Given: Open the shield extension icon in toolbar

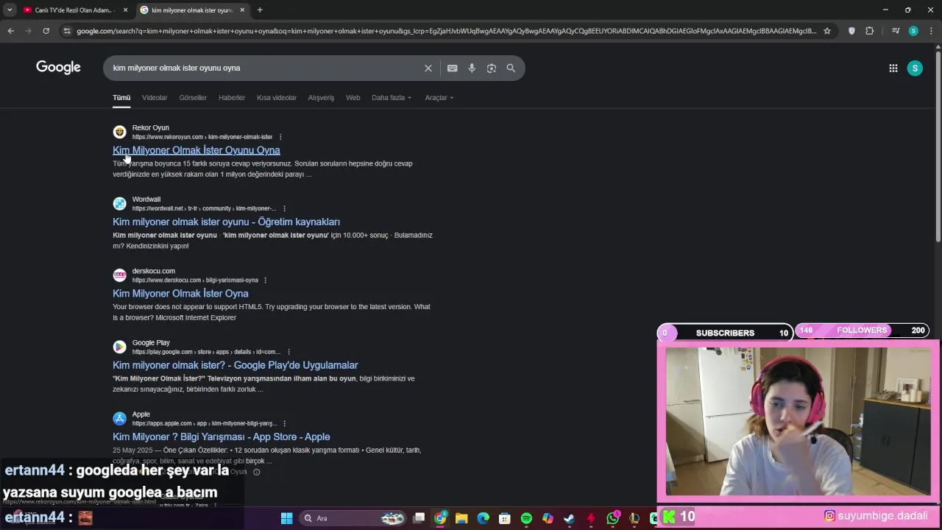Looking at the screenshot, I should (x=852, y=31).
